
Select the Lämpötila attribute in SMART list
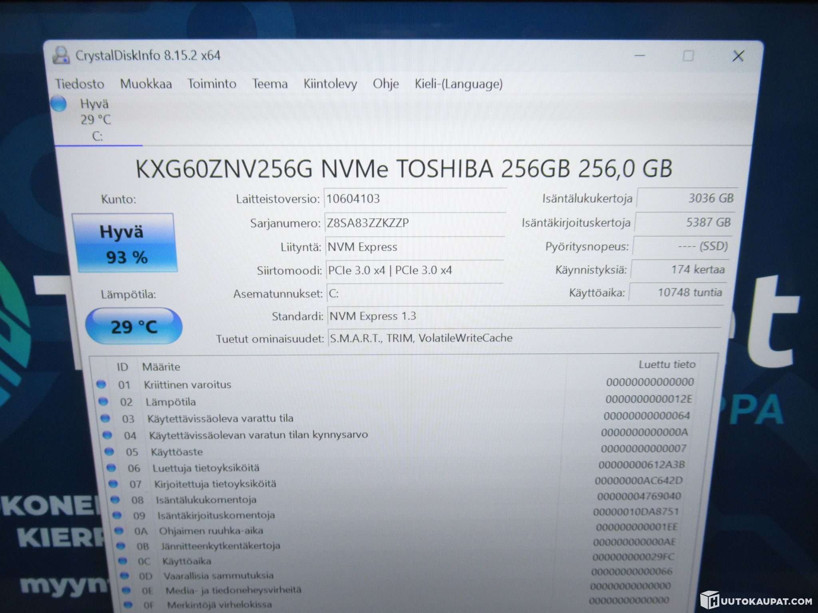[x=395, y=401]
